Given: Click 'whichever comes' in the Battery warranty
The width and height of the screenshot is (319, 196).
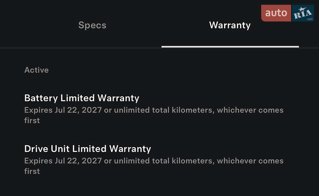Looking at the screenshot, I should 250,110.
